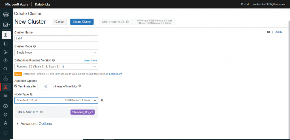Click the Microsoft Azure header text
This screenshot has width=290, height=140.
coord(17,4)
